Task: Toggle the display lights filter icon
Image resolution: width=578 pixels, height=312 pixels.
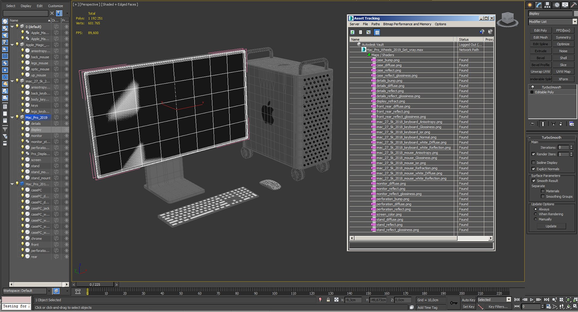Action: 5,35
